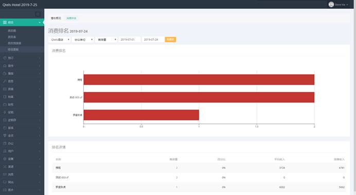This screenshot has width=356, height=195.
Task: Click the wrench icon beside 客务
Action: (x=5, y=81)
